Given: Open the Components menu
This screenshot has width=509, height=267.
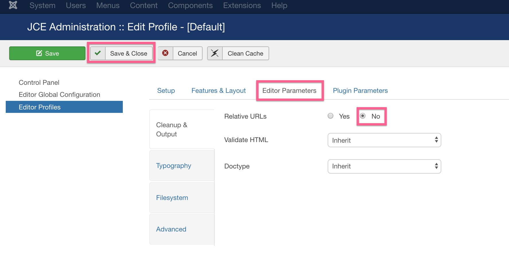Looking at the screenshot, I should coord(190,5).
